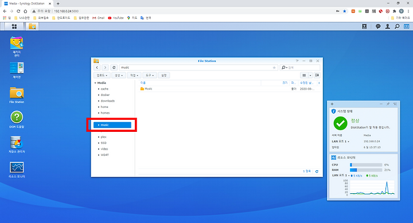Open Storage Manager desktop icon
This screenshot has width=413, height=223.
tap(17, 144)
